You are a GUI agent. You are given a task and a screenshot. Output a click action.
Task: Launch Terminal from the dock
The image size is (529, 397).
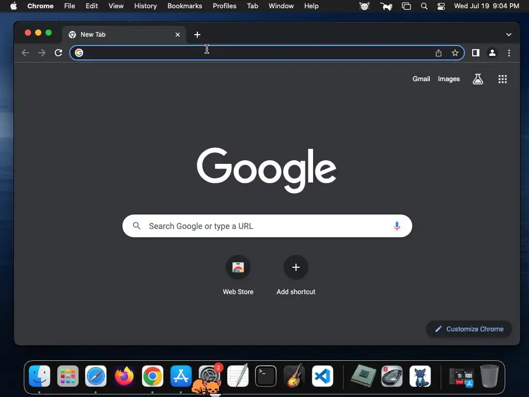(266, 376)
